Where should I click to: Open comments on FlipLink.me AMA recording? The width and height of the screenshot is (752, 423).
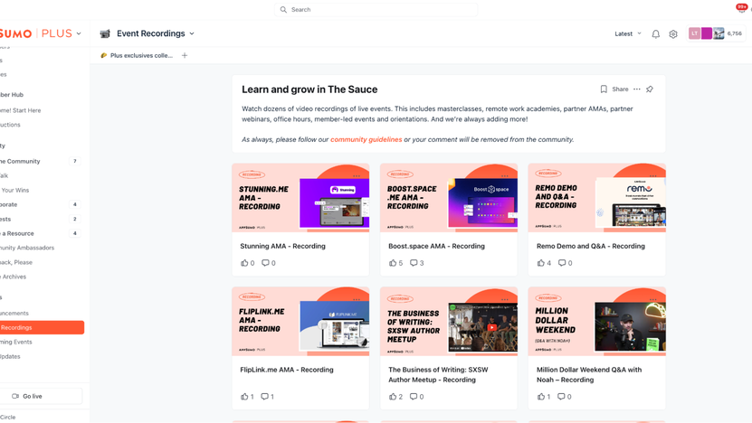point(266,396)
